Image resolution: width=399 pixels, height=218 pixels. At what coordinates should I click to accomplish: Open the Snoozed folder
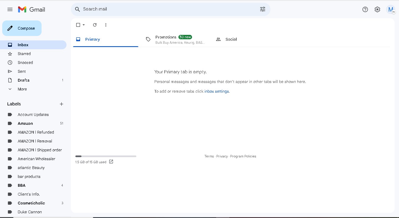tap(33, 63)
